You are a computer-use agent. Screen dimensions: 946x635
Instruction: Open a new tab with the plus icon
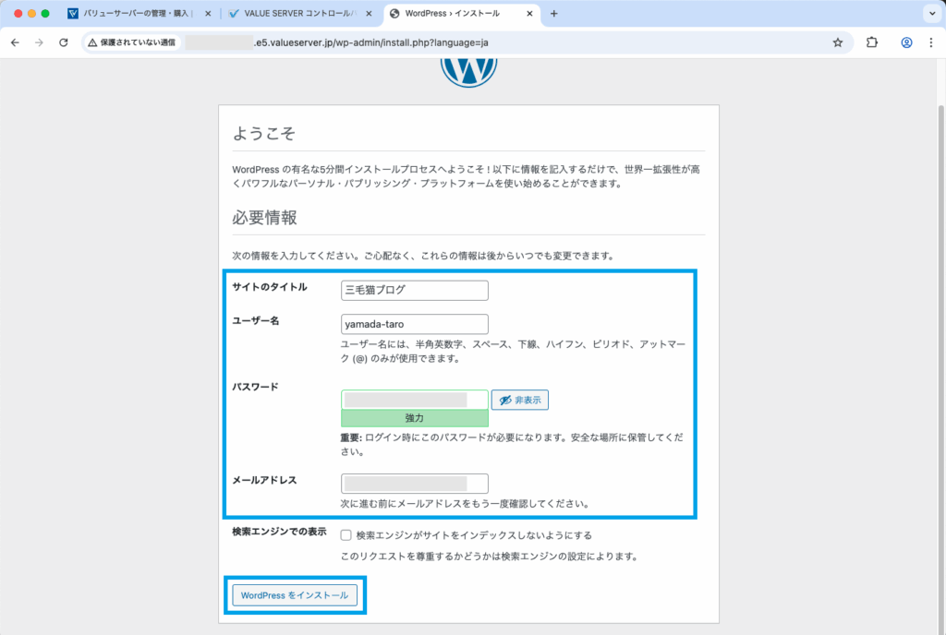pos(554,14)
